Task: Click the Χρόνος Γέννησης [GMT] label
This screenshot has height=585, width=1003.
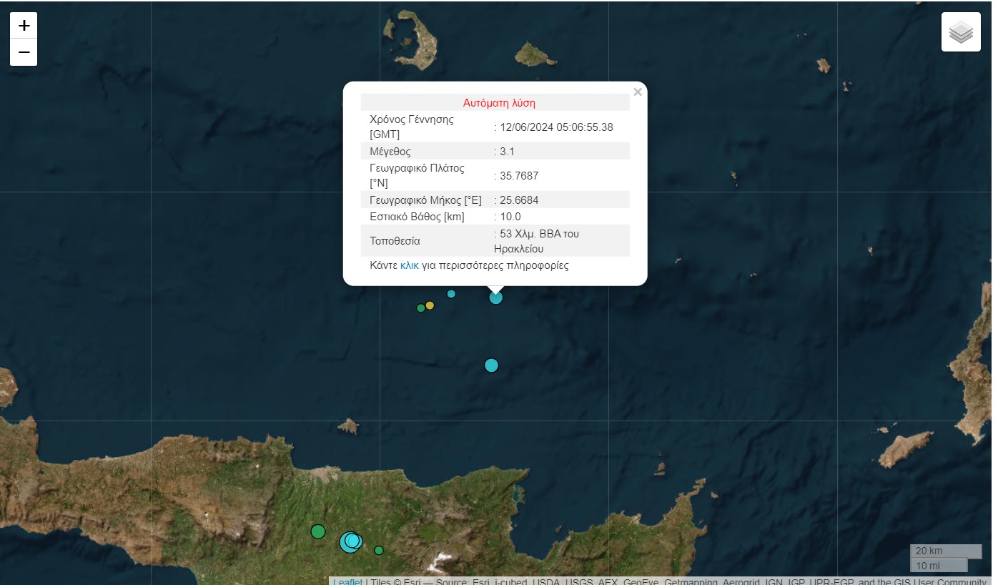Action: tap(411, 127)
